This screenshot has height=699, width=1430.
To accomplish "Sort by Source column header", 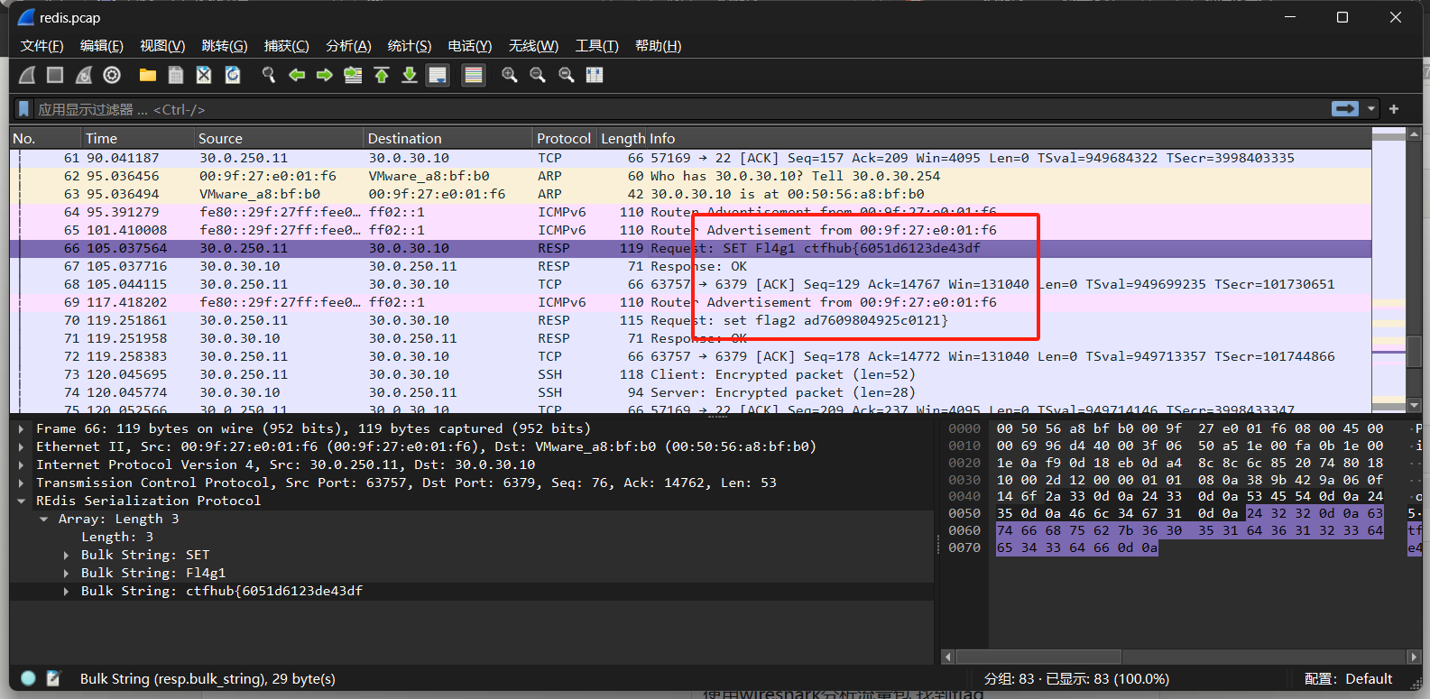I will (x=279, y=138).
